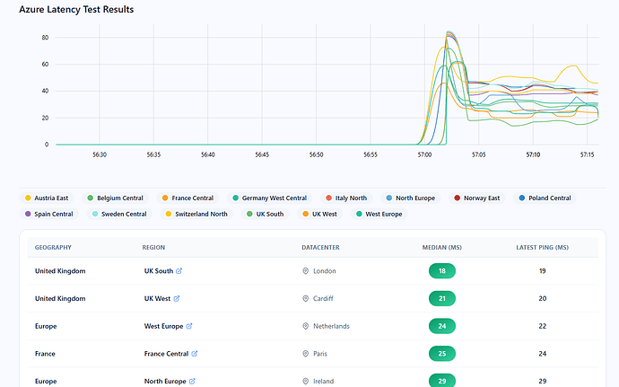619x387 pixels.
Task: Click the location pin icon beside London
Action: point(306,271)
